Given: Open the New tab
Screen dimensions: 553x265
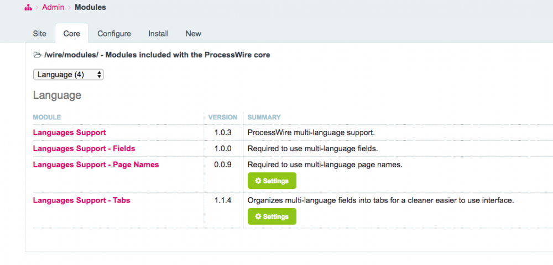Looking at the screenshot, I should [x=193, y=34].
